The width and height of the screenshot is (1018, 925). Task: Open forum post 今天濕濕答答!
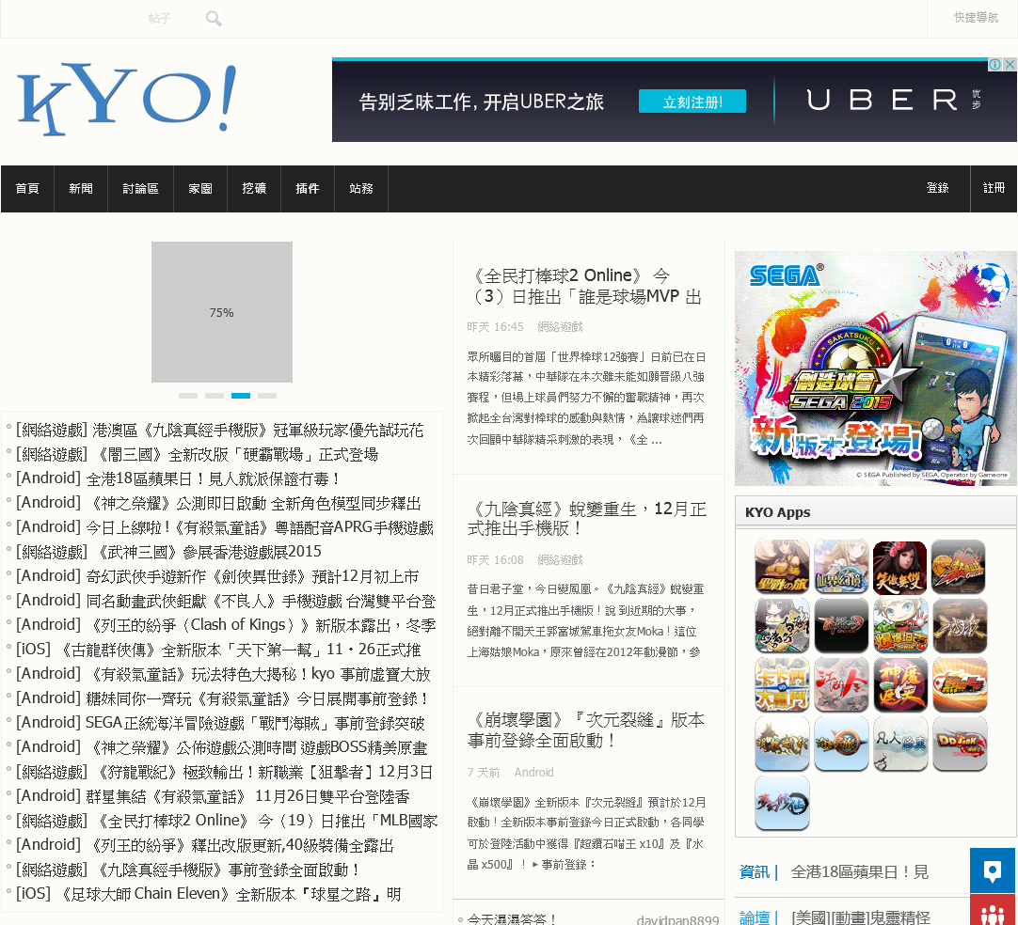point(512,918)
